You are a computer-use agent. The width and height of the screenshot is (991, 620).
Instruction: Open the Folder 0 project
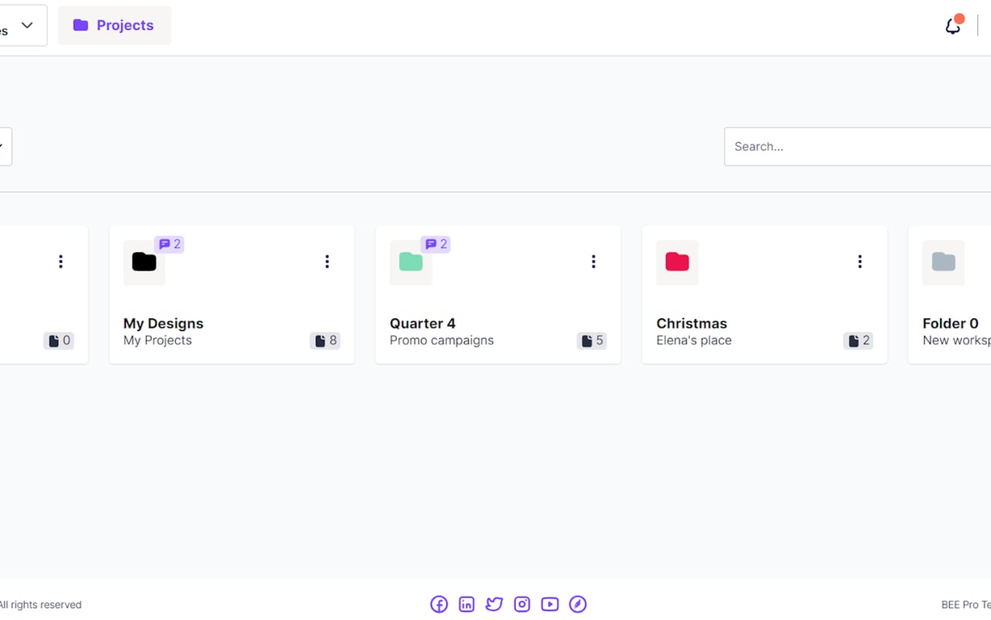950,323
